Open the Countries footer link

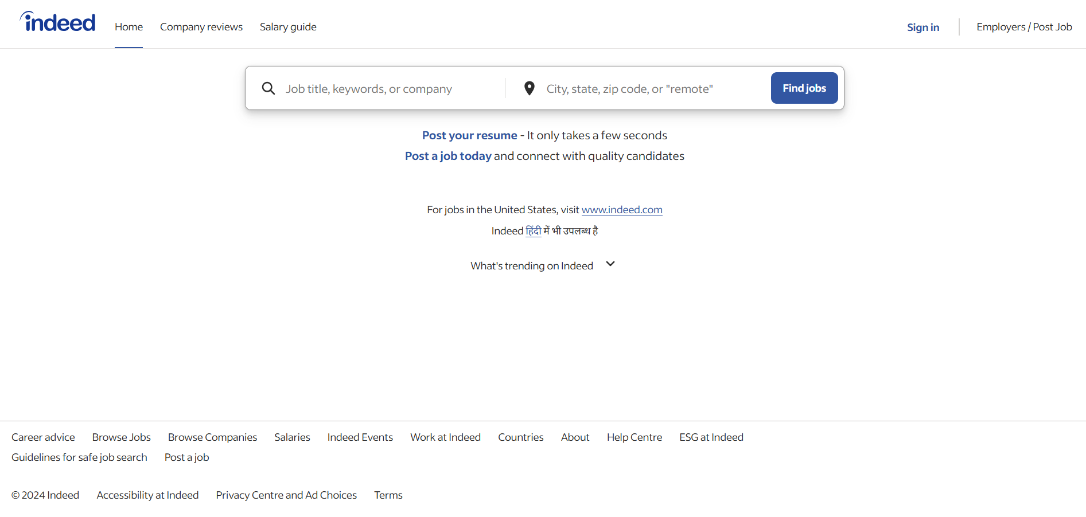click(x=520, y=437)
